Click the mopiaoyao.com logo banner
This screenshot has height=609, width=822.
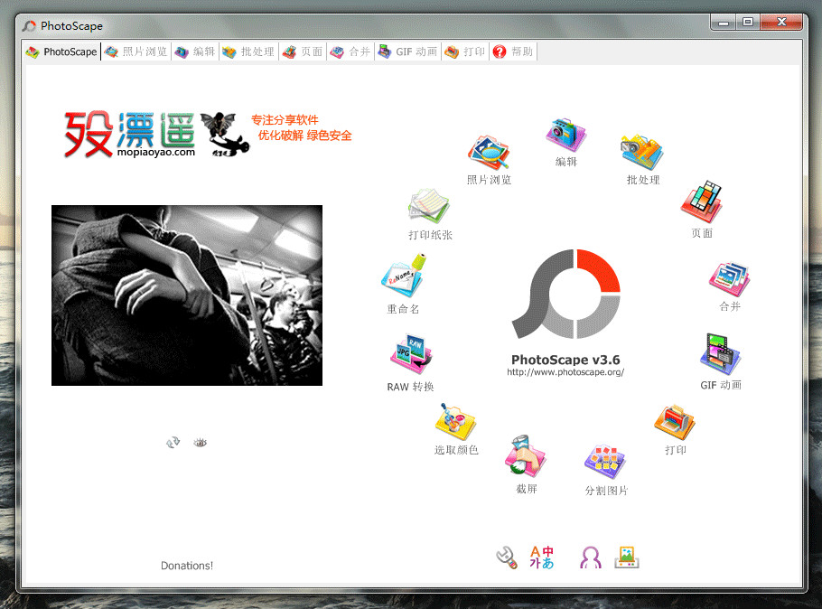(x=208, y=135)
